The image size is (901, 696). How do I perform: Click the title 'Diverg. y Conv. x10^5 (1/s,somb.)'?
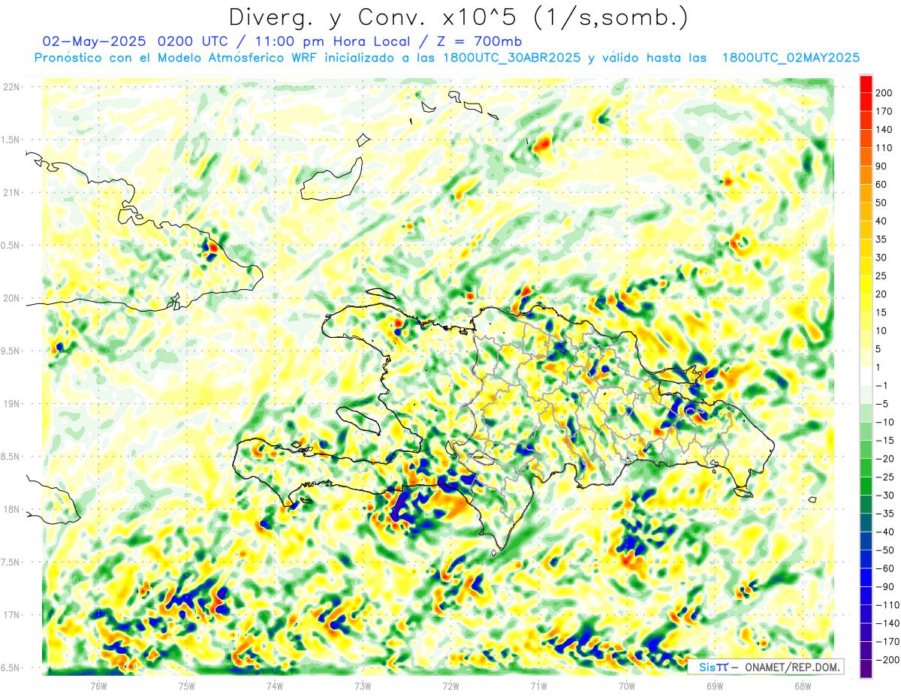457,17
